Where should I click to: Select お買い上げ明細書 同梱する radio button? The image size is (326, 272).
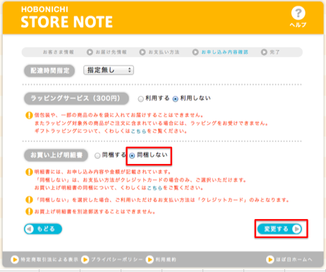pyautogui.click(x=97, y=155)
